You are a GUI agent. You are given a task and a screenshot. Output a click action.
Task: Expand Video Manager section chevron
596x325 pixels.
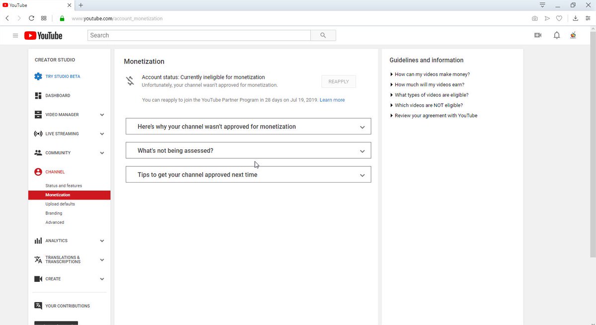coord(102,115)
